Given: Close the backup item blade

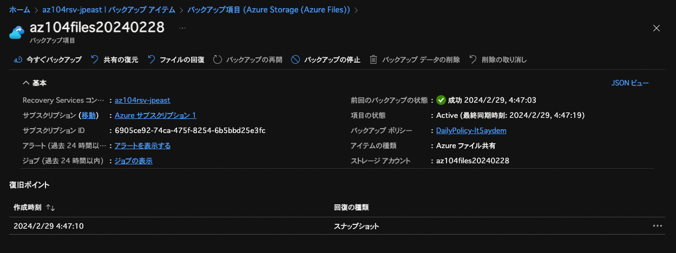Looking at the screenshot, I should pos(657,28).
